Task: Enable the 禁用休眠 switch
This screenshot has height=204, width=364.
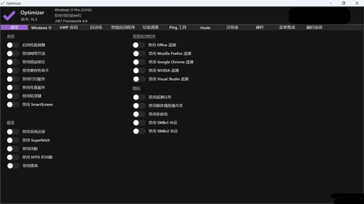Action: (x=13, y=149)
